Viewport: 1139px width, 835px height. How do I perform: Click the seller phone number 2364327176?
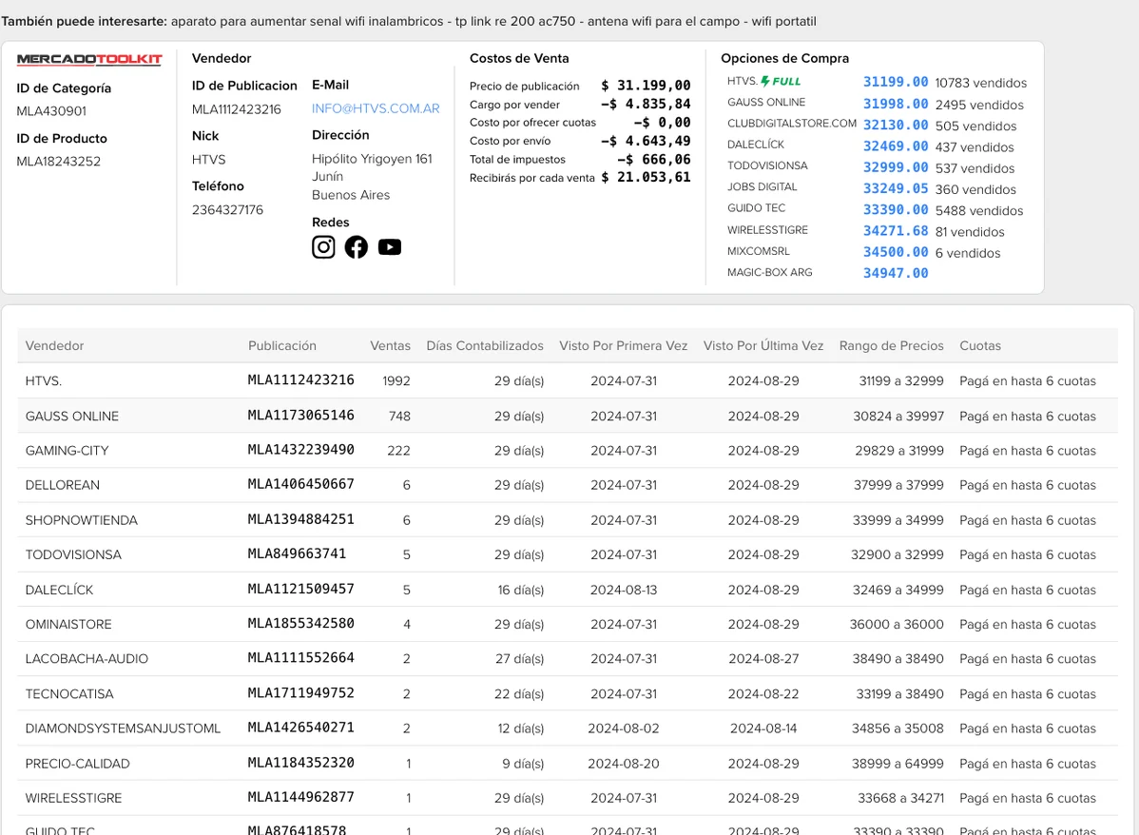pyautogui.click(x=227, y=210)
